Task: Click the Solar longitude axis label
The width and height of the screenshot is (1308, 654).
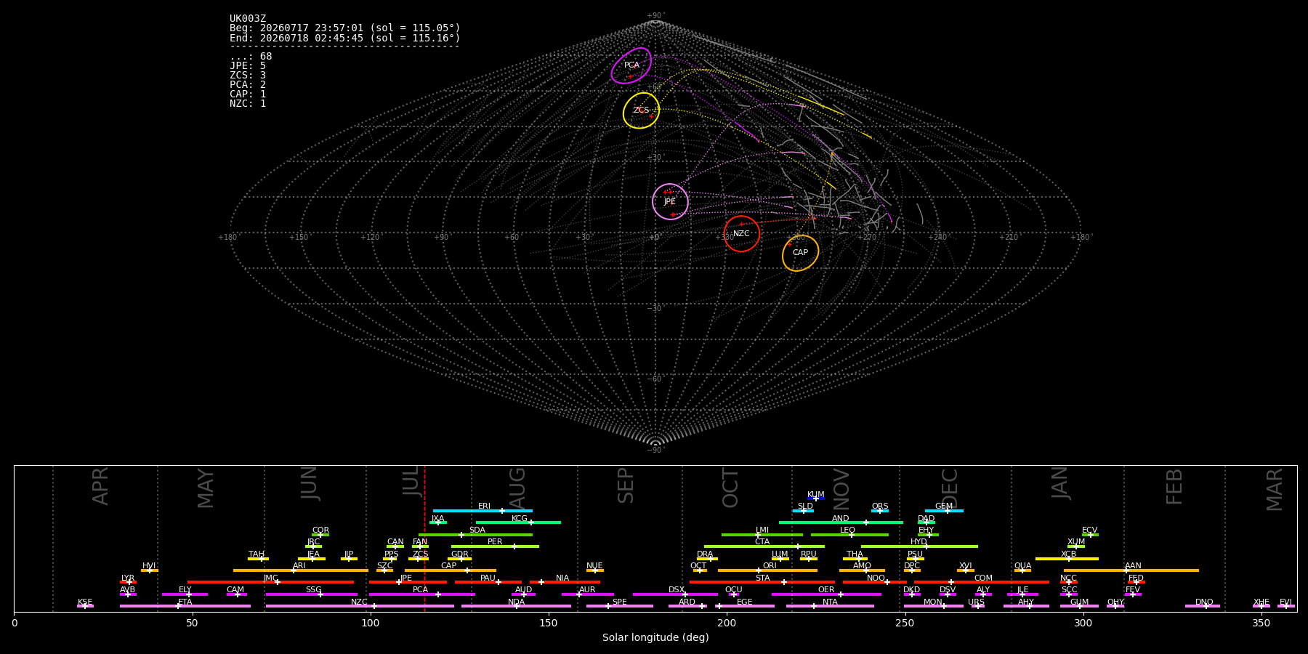Action: [x=655, y=638]
